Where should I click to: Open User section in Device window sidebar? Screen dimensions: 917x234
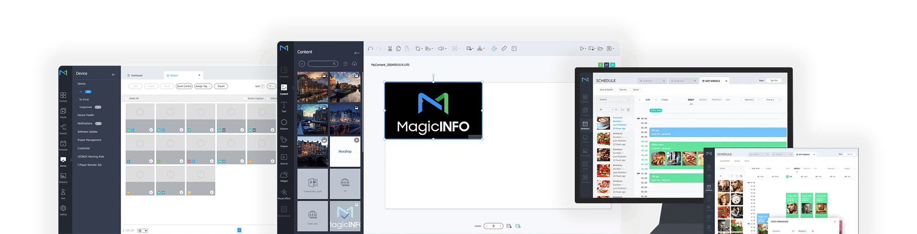(x=63, y=194)
